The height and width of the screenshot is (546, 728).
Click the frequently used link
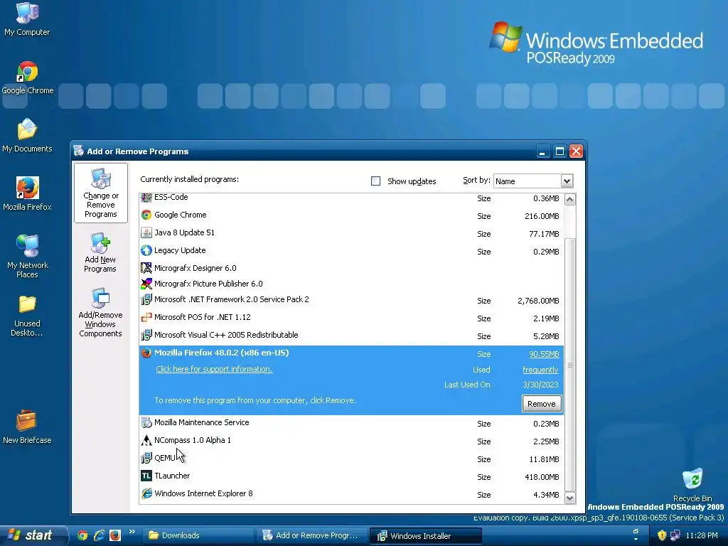pos(540,370)
